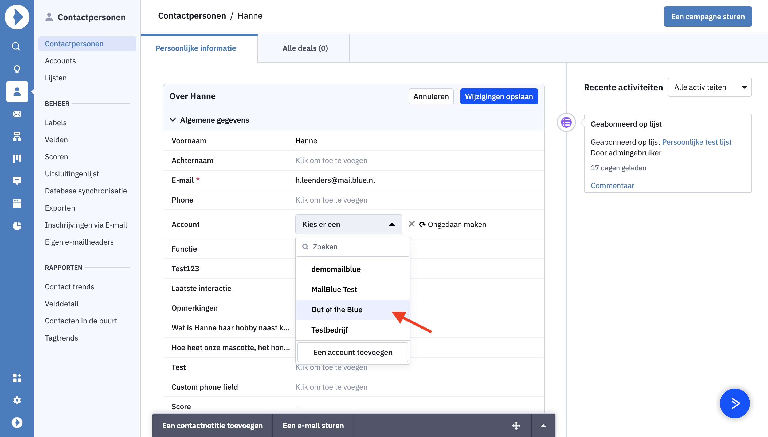Open Lijsten in the sidebar menu
The width and height of the screenshot is (768, 437).
tap(56, 78)
